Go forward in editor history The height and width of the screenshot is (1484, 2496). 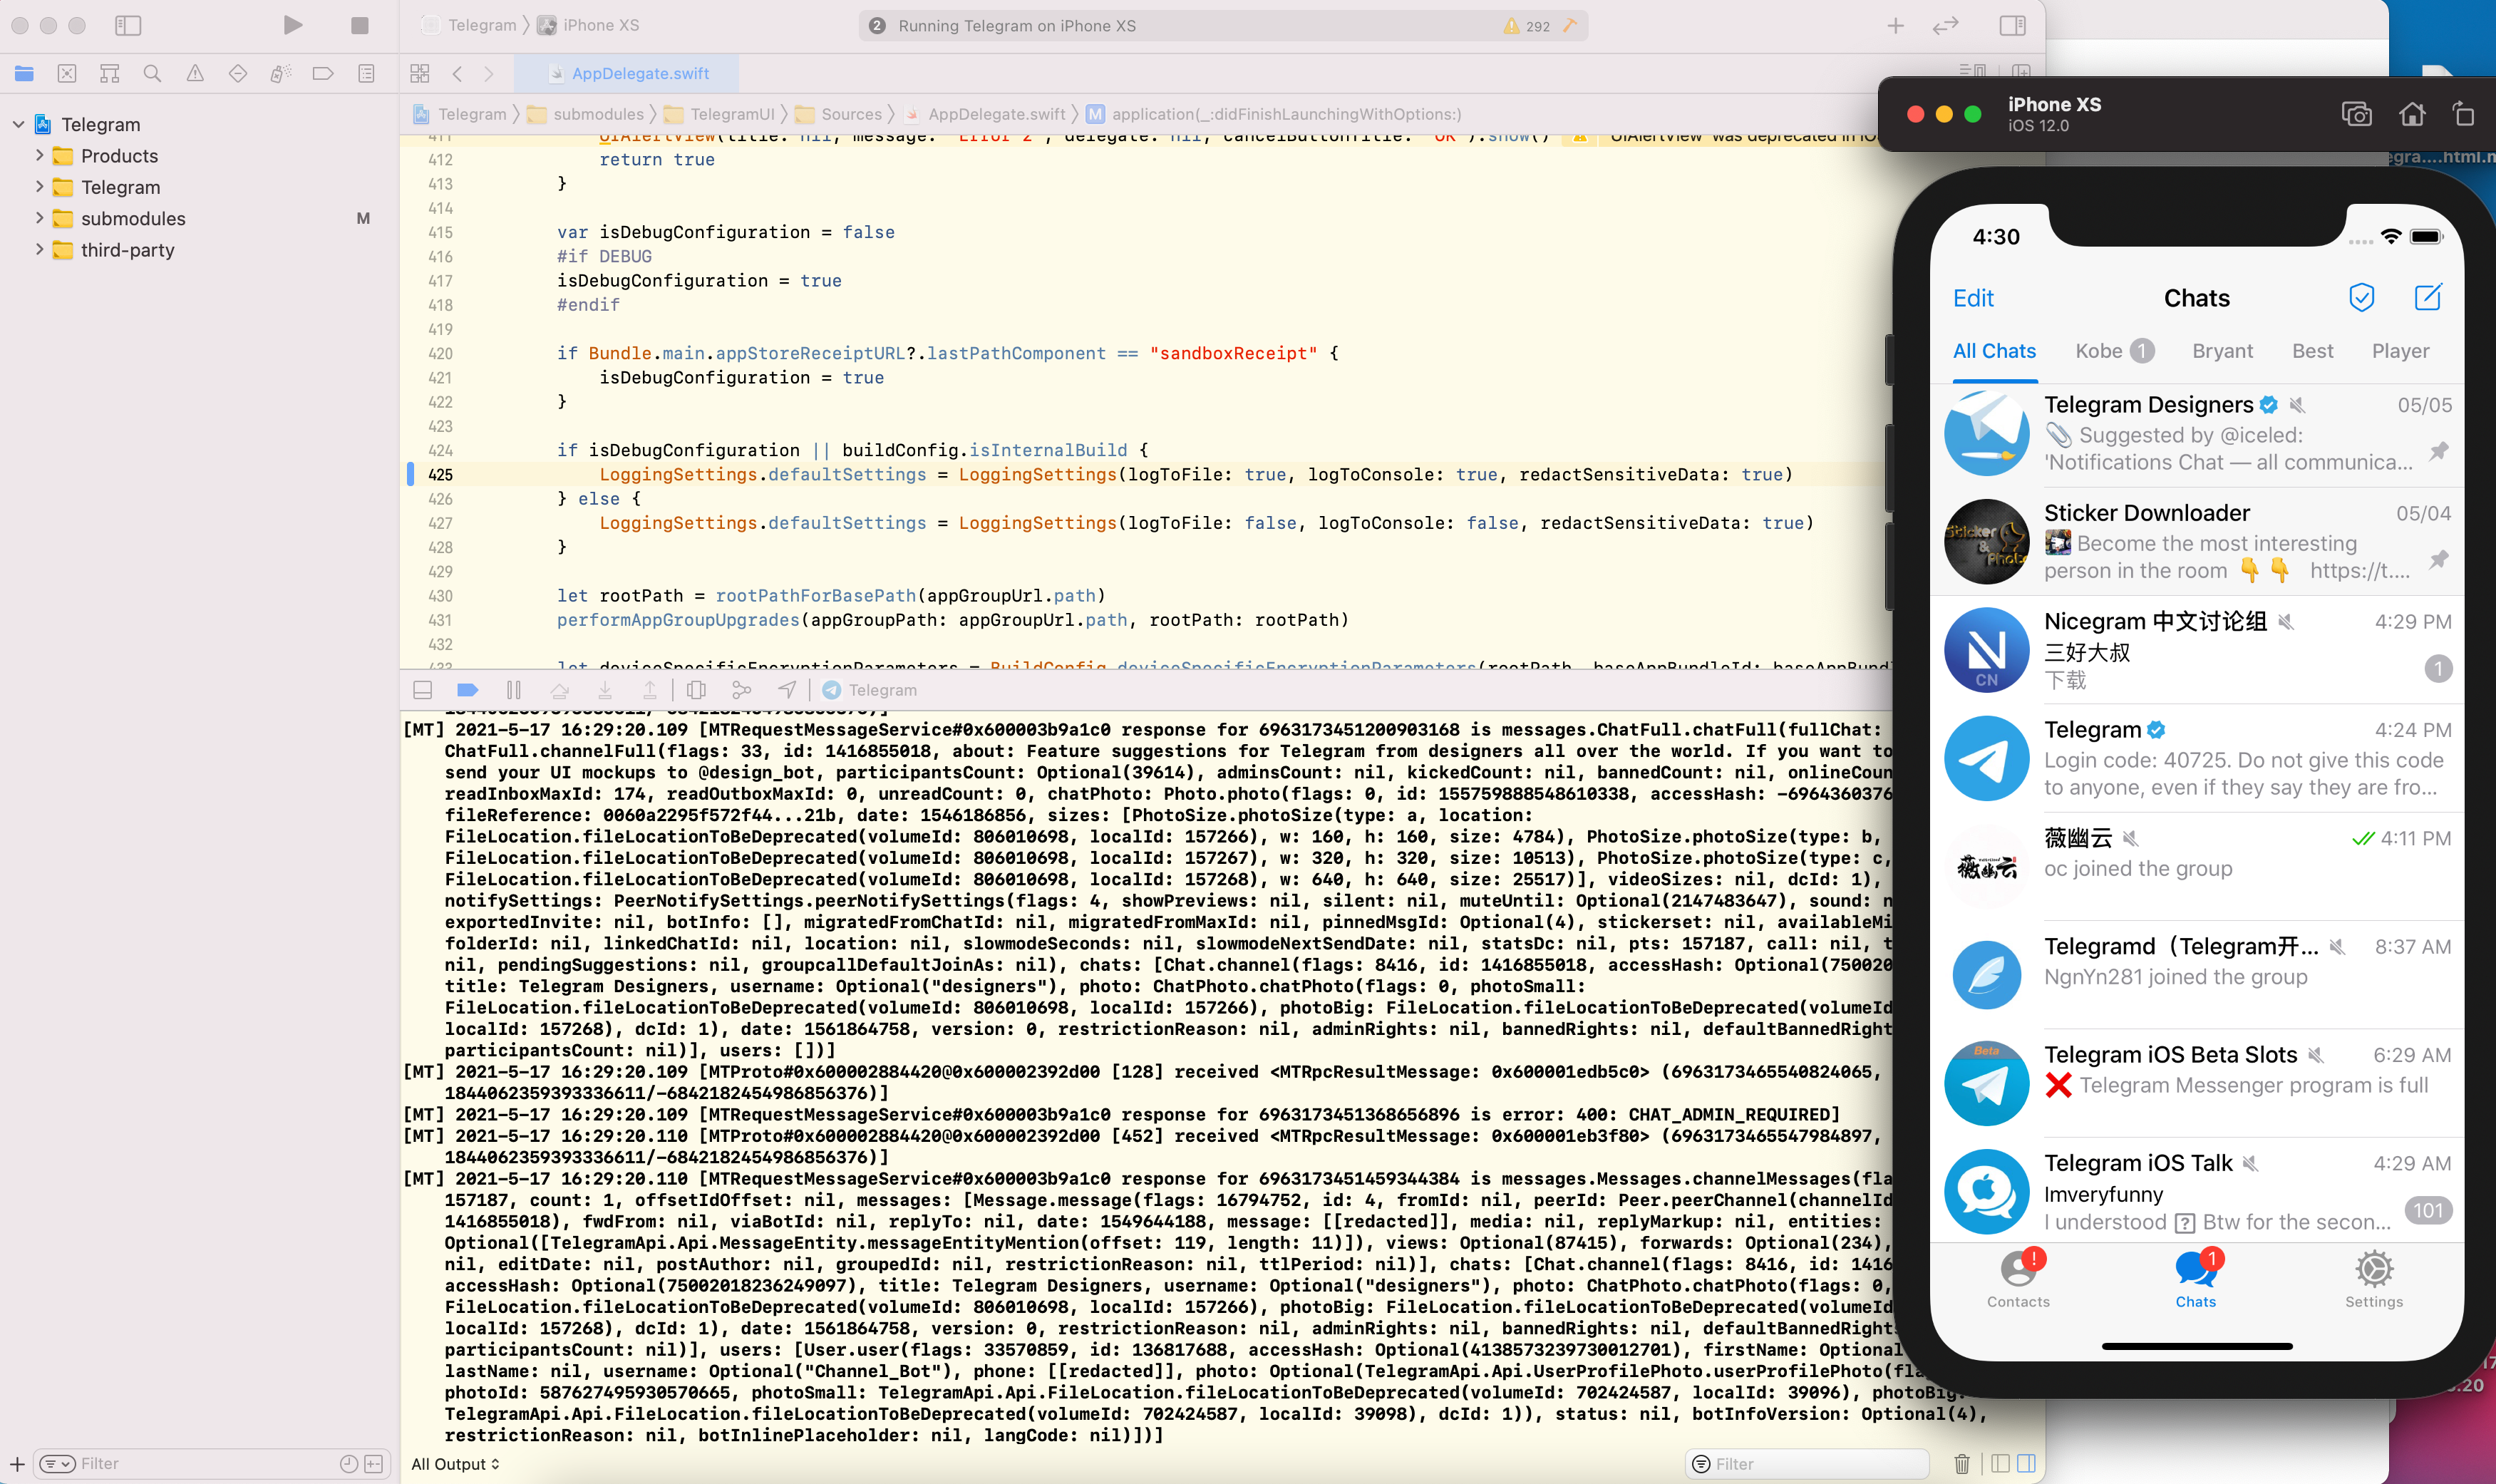click(x=489, y=73)
